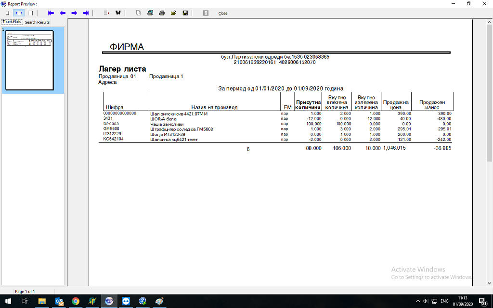Click the store label "Продавница 1"
Screen dimensions: 493x308
click(166, 77)
